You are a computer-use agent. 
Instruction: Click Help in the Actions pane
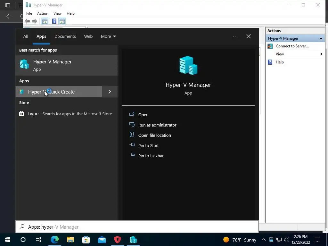(x=279, y=62)
